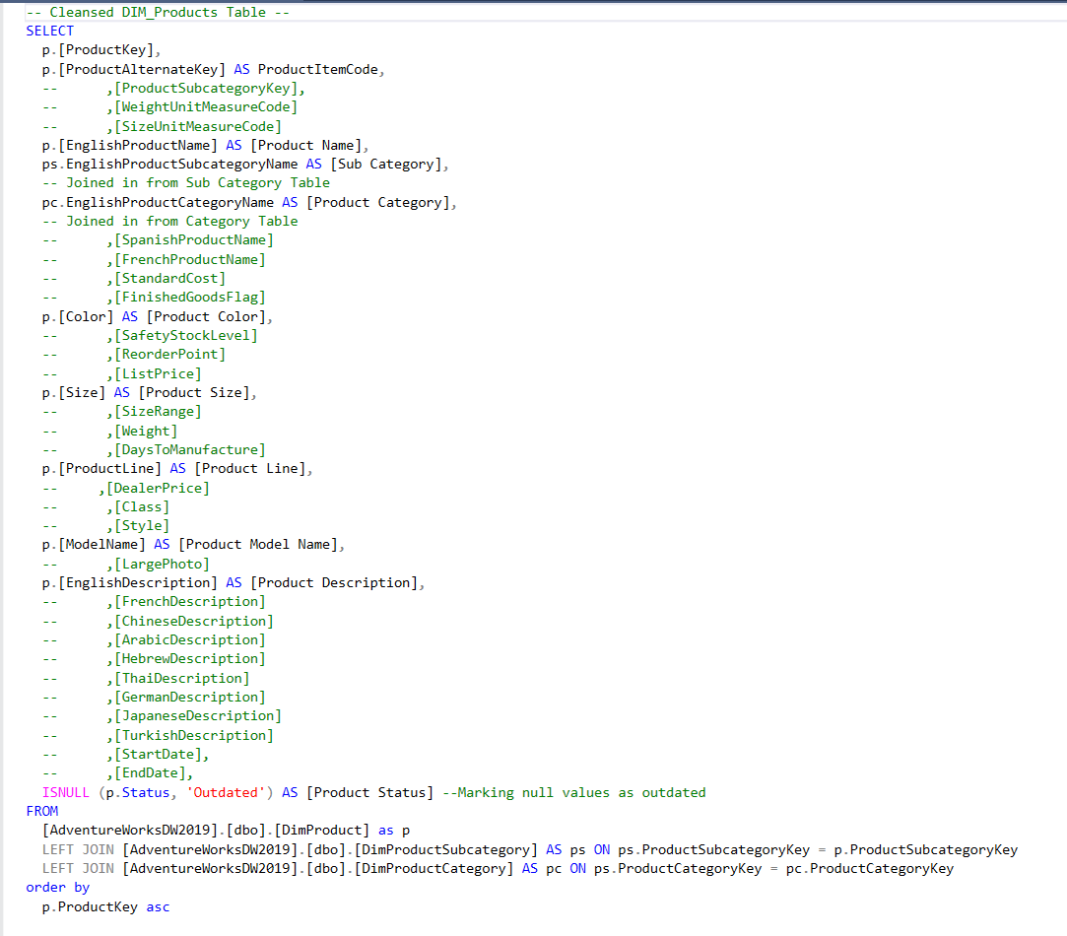
Task: Click pc.ProductCategoryKey in join condition
Action: (870, 869)
